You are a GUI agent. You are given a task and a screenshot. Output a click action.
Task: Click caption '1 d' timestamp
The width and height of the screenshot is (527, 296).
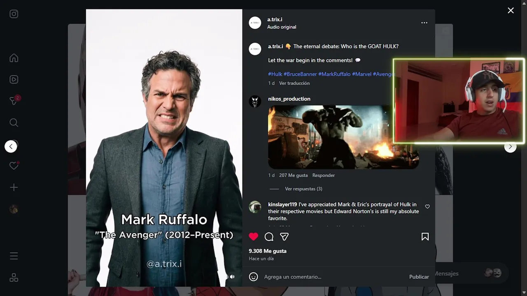point(271,83)
